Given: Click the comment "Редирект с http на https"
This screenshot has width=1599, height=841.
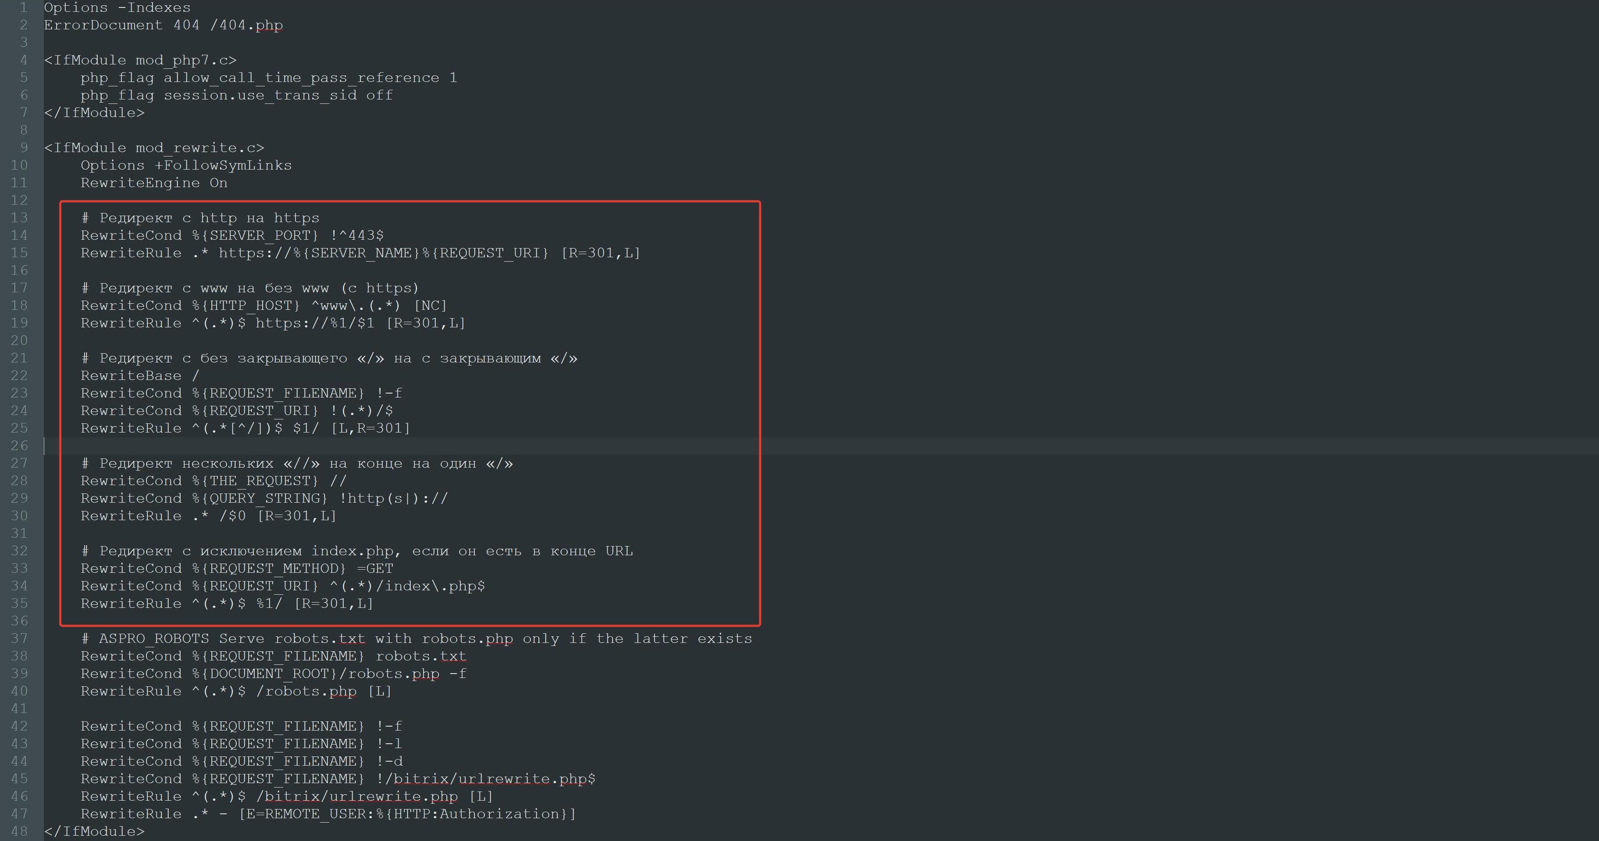Looking at the screenshot, I should coord(200,218).
